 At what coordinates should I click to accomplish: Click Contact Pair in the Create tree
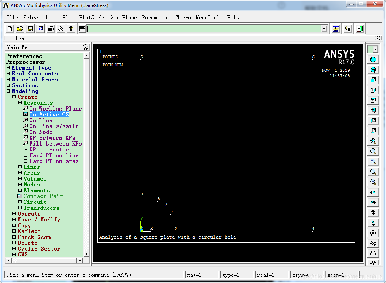pyautogui.click(x=43, y=196)
